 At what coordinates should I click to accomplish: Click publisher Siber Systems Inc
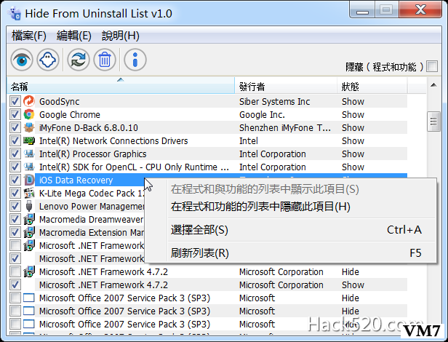pos(275,102)
